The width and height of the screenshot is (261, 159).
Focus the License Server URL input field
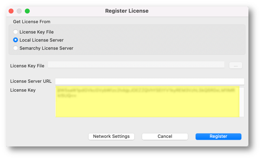pyautogui.click(x=150, y=82)
